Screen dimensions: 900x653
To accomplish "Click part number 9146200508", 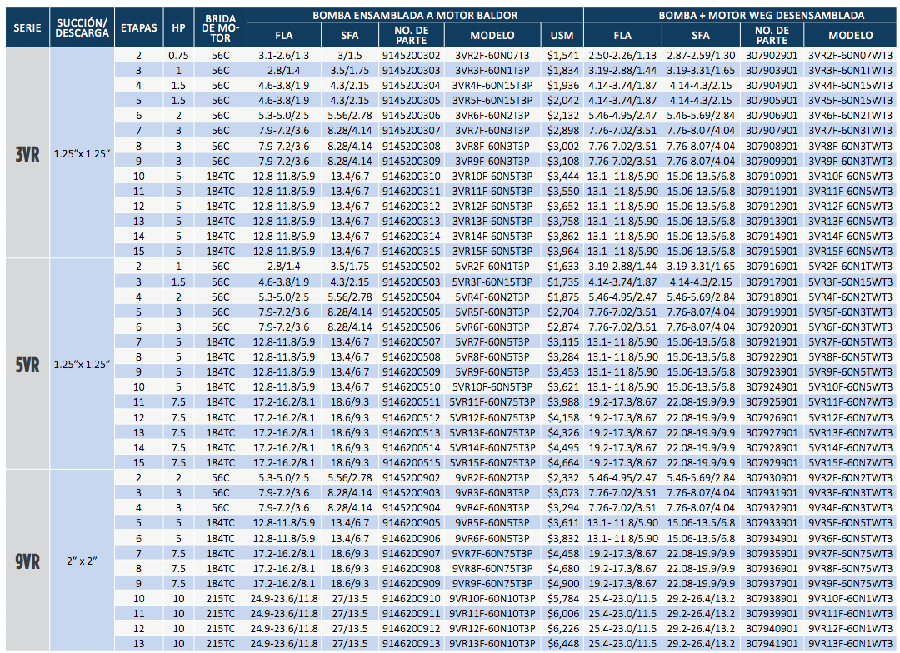I will (412, 357).
